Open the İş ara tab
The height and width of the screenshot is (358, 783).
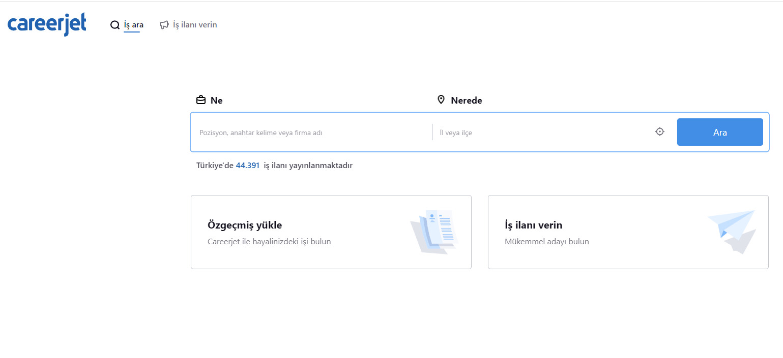pos(133,25)
